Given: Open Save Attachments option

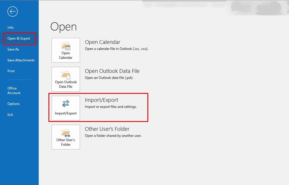Looking at the screenshot, I should (x=21, y=60).
